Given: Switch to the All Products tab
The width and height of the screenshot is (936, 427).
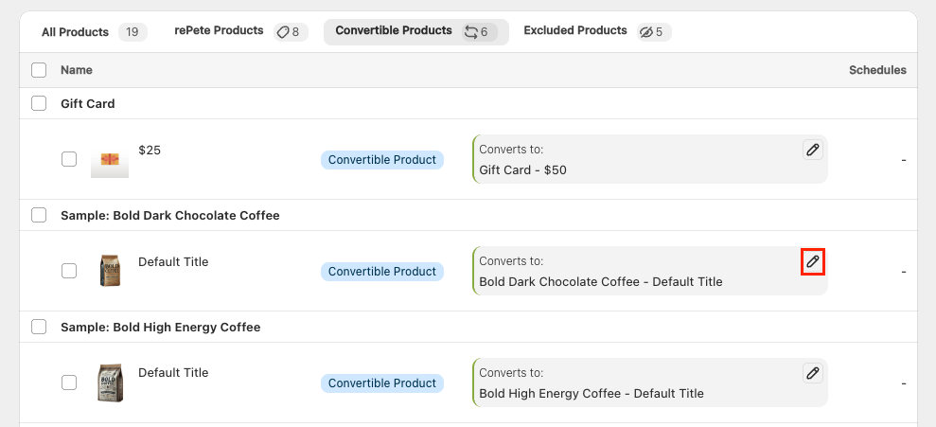Looking at the screenshot, I should 94,31.
